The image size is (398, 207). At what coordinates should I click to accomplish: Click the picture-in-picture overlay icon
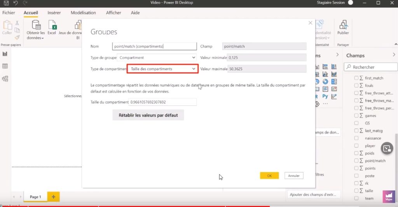pos(387,149)
